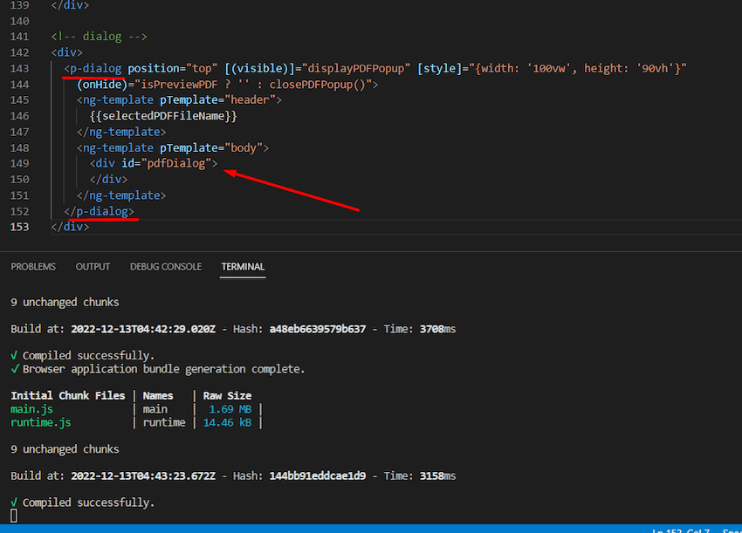The height and width of the screenshot is (533, 742).
Task: Switch to the DEBUG CONSOLE tab
Action: click(x=165, y=266)
